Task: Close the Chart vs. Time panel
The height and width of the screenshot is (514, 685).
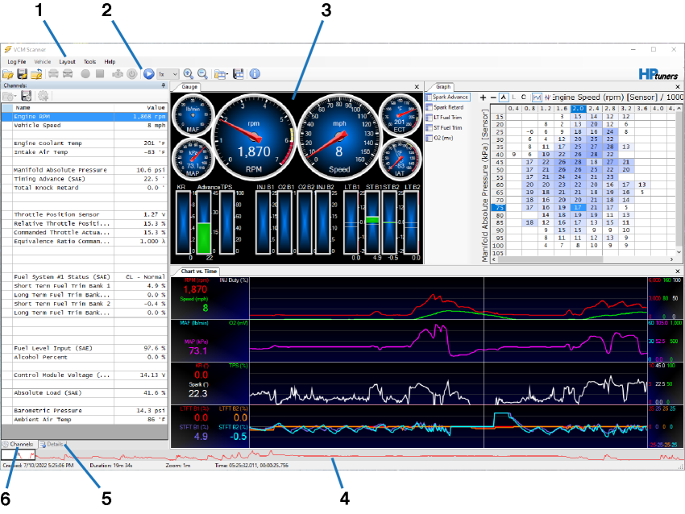Action: coord(678,272)
